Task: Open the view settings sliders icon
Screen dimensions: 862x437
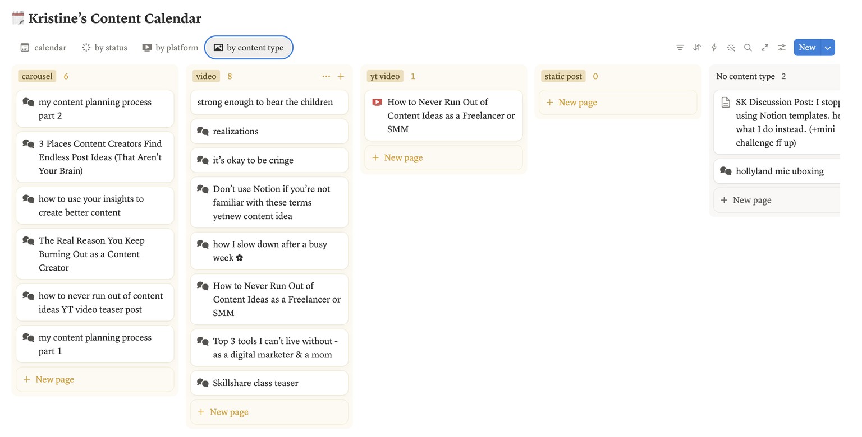Action: [x=781, y=48]
